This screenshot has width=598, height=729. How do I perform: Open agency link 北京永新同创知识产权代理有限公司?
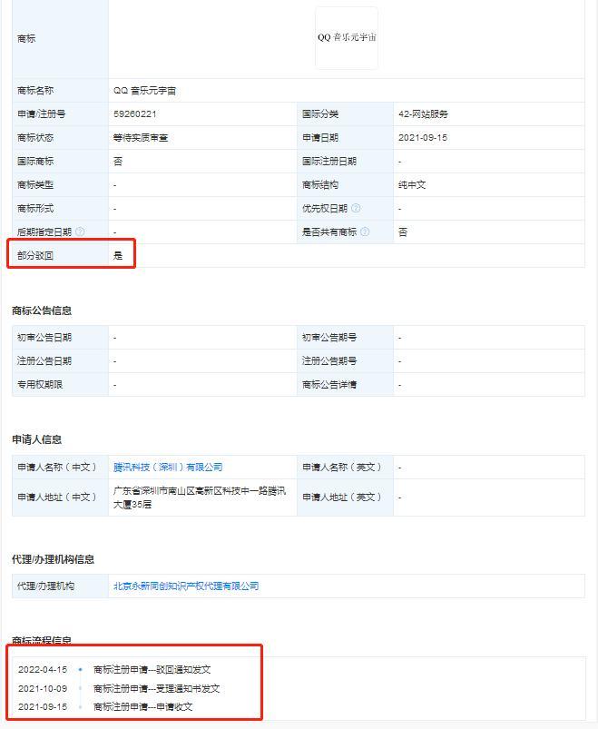pyautogui.click(x=186, y=586)
